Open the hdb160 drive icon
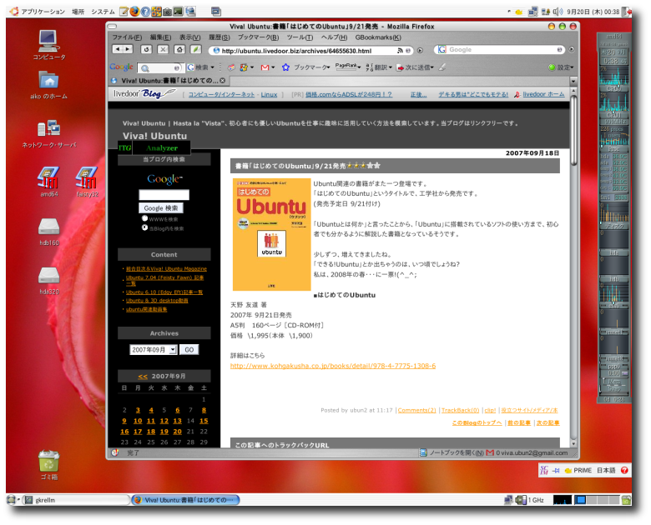 coord(49,232)
